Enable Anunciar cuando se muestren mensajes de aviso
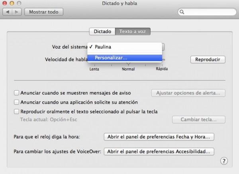Image resolution: width=239 pixels, height=174 pixels. click(x=16, y=93)
